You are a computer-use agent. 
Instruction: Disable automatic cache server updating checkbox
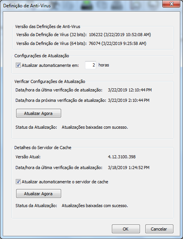pyautogui.click(x=18, y=182)
